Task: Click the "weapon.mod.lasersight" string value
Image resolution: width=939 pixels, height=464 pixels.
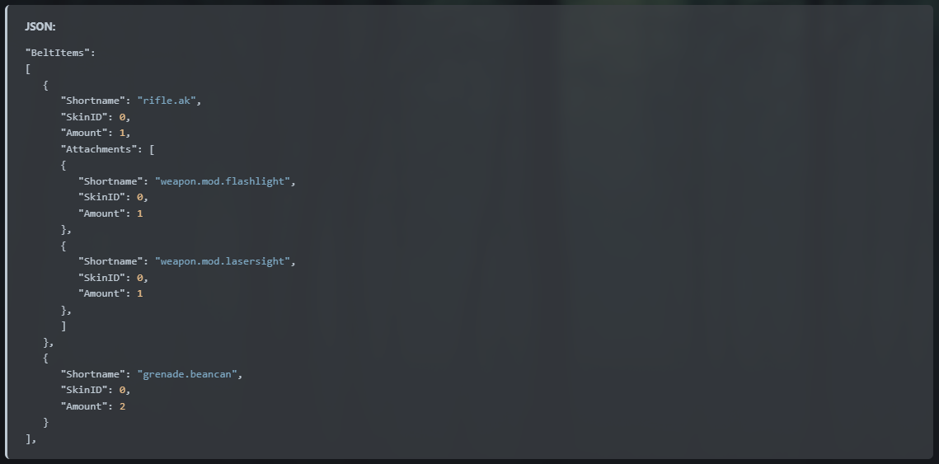Action: [223, 261]
